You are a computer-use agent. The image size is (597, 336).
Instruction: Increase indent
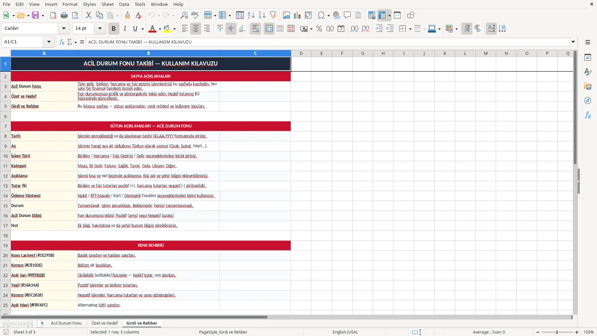tap(379, 29)
